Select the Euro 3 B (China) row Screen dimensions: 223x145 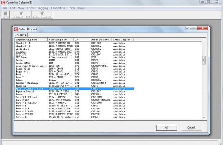(75, 97)
